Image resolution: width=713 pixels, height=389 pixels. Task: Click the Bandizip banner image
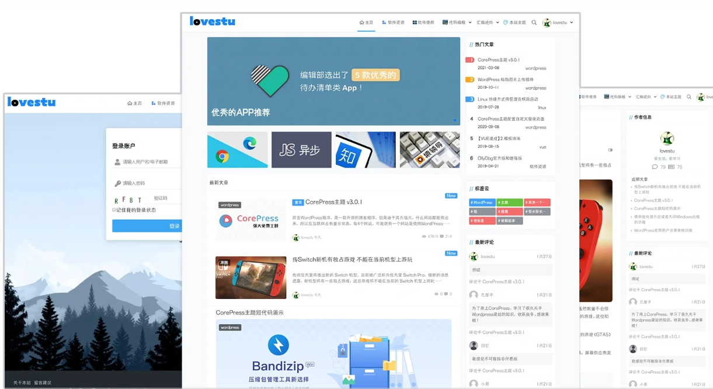point(333,354)
